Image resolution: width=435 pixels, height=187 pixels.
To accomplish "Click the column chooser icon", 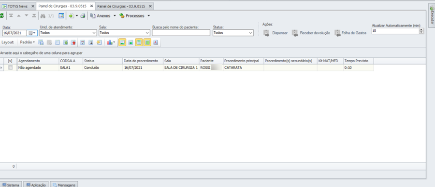I will 57,42.
